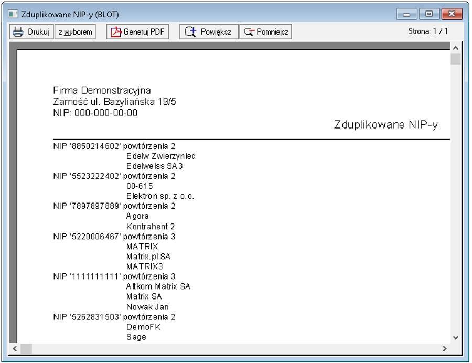Screen dimensions: 472x363
Task: Click the 'MATRIX' entry
Action: (142, 246)
